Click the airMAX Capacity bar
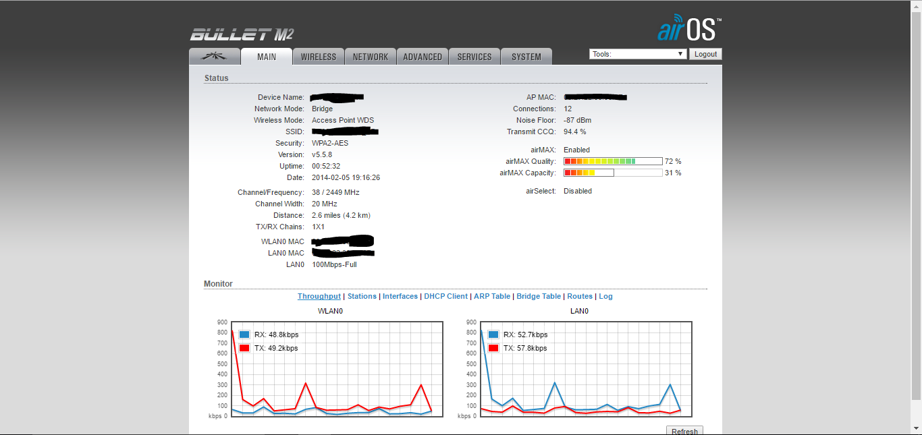The image size is (922, 435). [x=613, y=173]
